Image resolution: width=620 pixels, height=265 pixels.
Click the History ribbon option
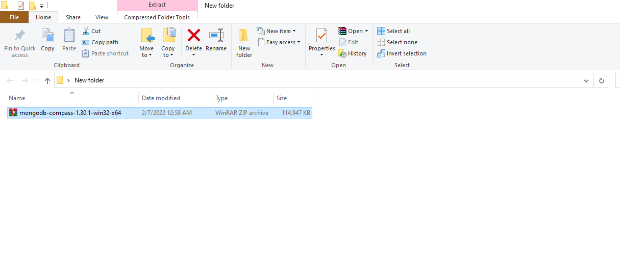click(x=352, y=53)
